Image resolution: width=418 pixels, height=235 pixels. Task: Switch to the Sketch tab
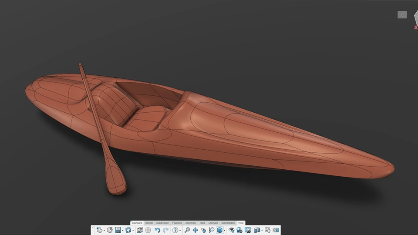[x=149, y=223]
